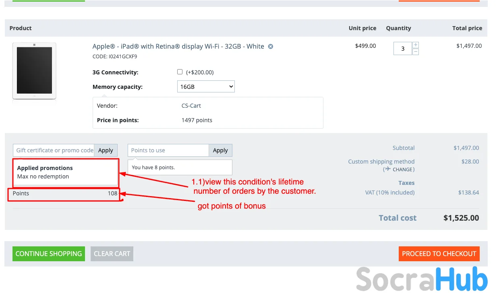The height and width of the screenshot is (293, 497).
Task: Click the quantity field showing 3
Action: click(x=403, y=49)
